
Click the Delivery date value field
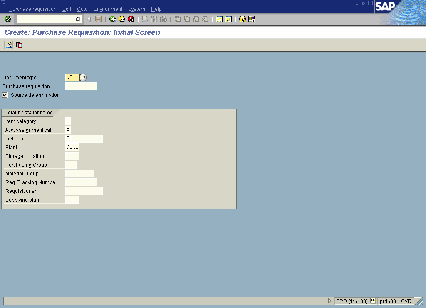[x=87, y=138]
